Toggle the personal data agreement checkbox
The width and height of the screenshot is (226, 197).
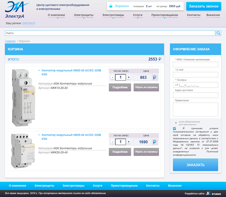[x=174, y=128]
